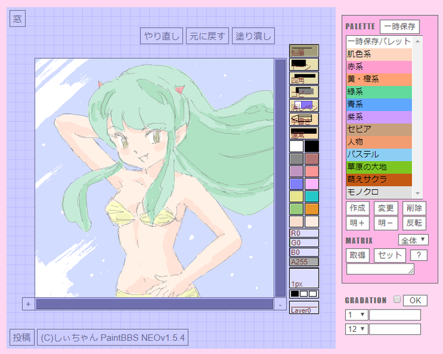Click 元に戻す undo button
This screenshot has height=354, width=443.
(207, 36)
